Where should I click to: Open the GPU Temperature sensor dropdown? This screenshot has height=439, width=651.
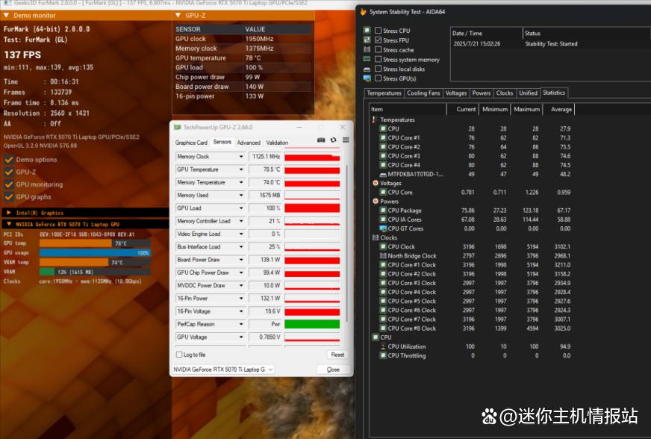(241, 169)
